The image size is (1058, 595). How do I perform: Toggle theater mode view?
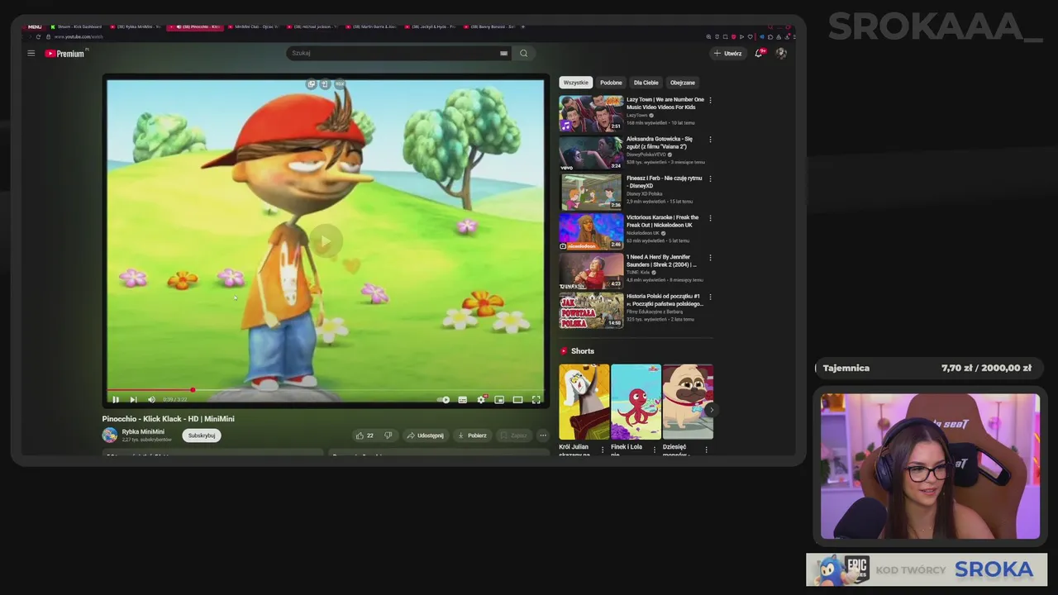coord(517,400)
